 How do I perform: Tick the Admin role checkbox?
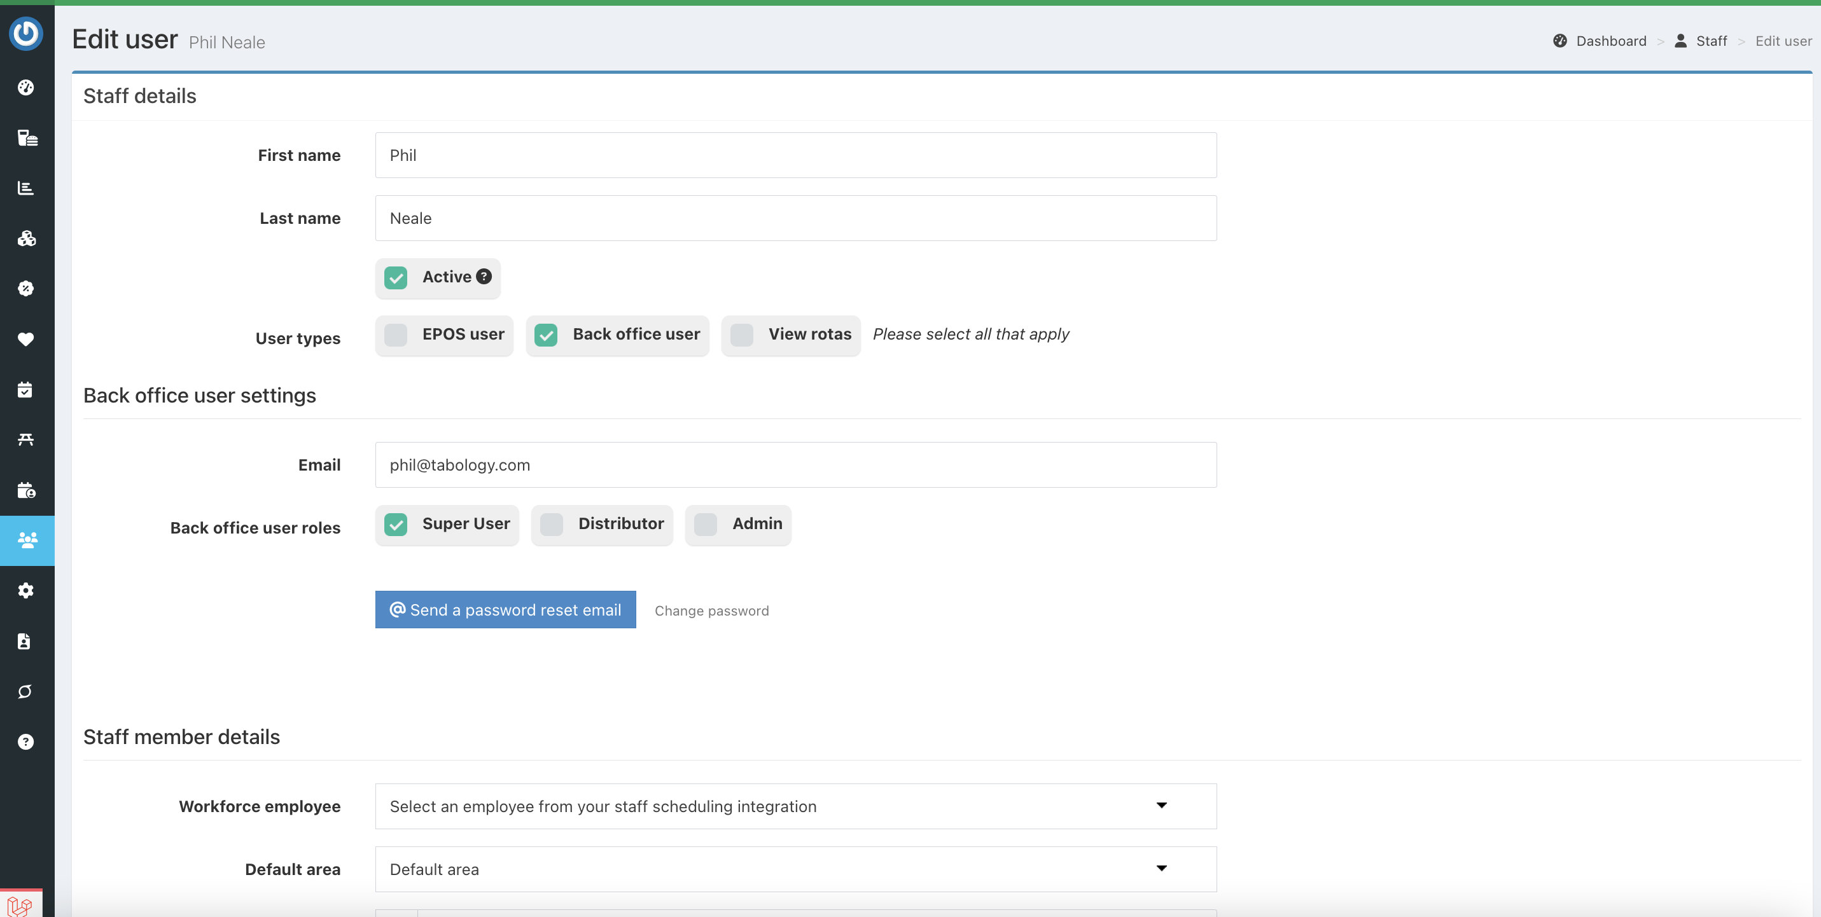tap(706, 524)
